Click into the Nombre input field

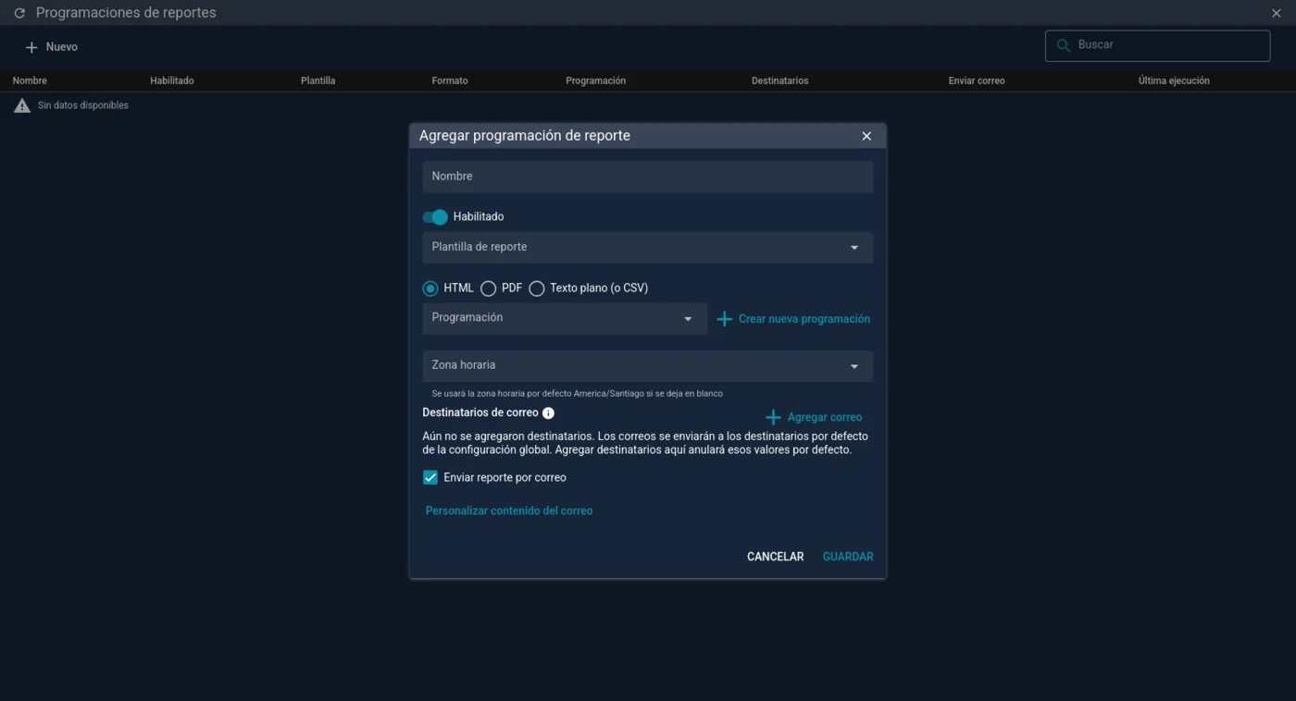[647, 177]
